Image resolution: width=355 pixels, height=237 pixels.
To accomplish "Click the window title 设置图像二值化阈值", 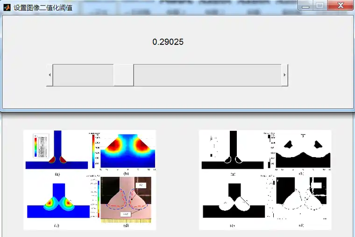I will coord(43,7).
